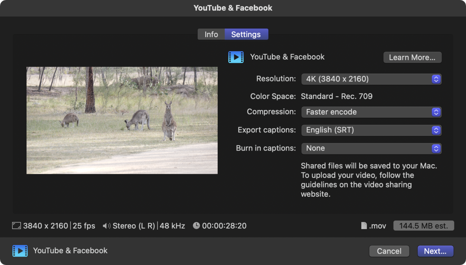
Task: Click the clock icon beside the duration
Action: [x=196, y=226]
